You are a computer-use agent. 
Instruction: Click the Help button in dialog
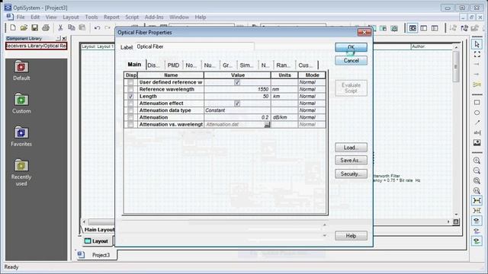351,236
